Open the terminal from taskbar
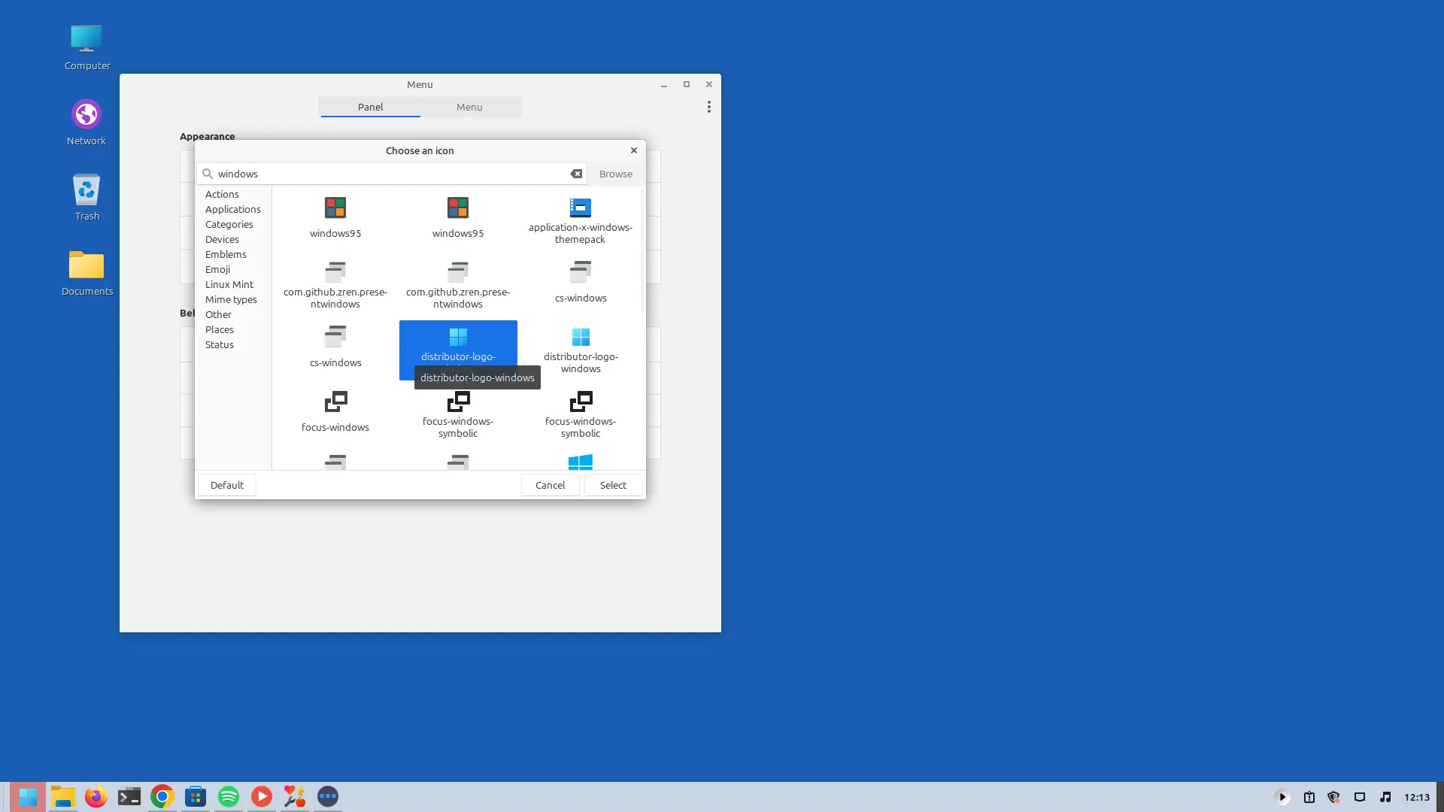 pyautogui.click(x=129, y=797)
